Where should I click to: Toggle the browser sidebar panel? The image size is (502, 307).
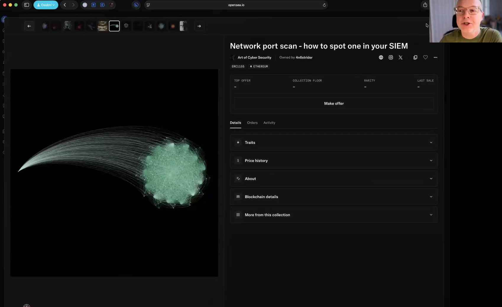click(x=27, y=5)
